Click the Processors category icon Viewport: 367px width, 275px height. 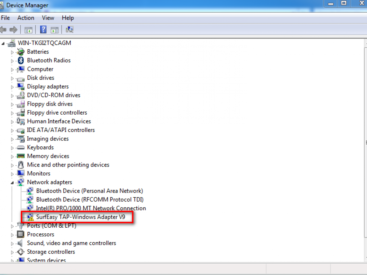[x=21, y=234]
